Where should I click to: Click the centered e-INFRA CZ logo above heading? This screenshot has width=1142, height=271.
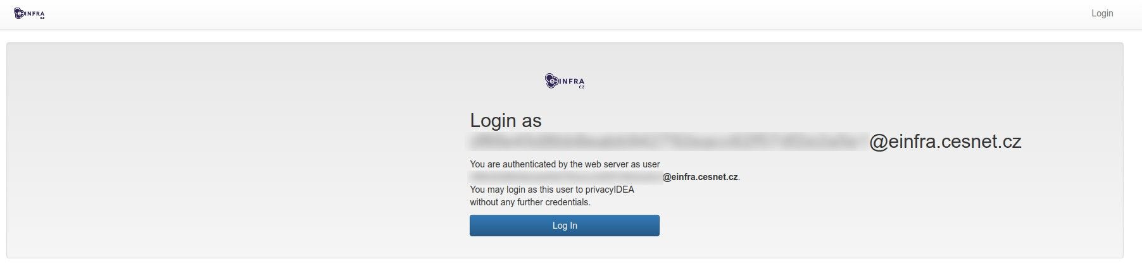pyautogui.click(x=565, y=81)
